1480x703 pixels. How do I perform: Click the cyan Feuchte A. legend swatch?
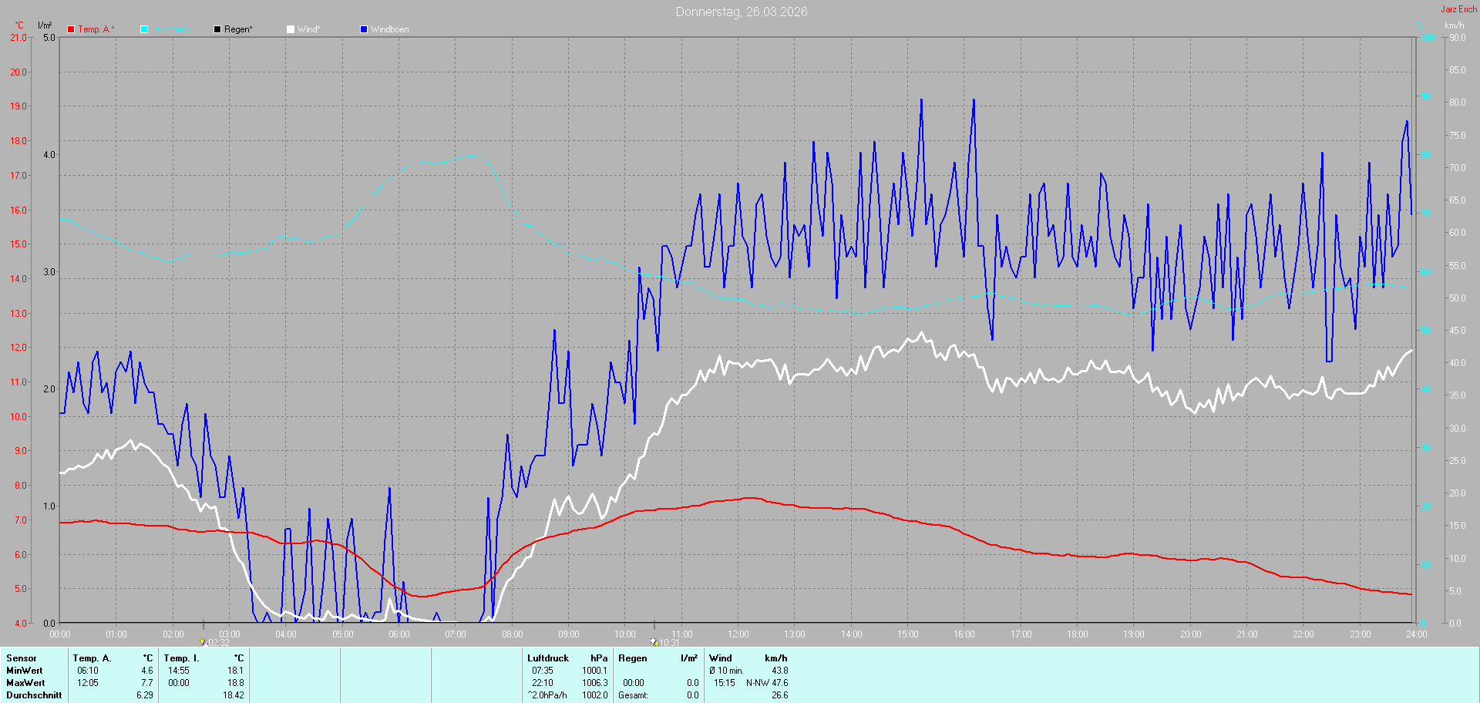[x=144, y=29]
